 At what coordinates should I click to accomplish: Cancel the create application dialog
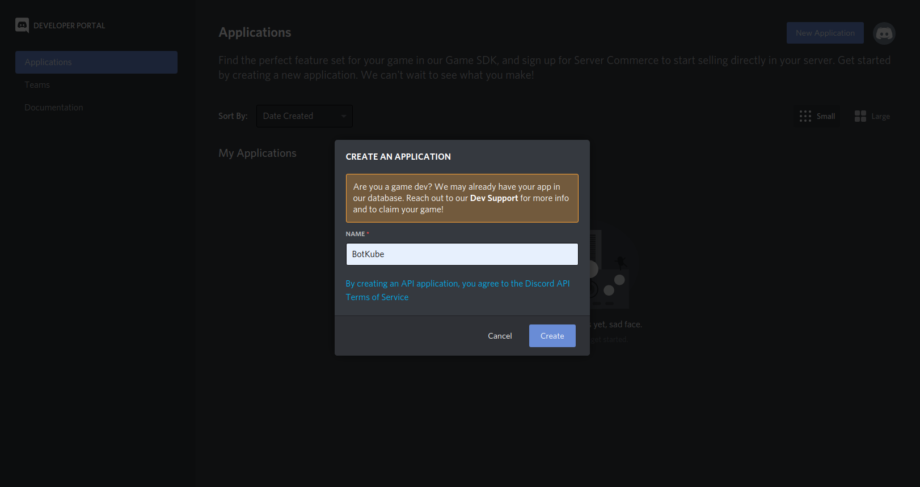tap(500, 336)
